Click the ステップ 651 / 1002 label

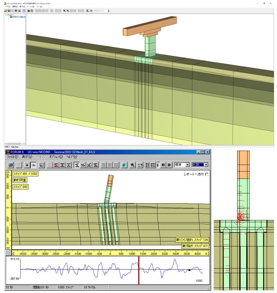pos(25,174)
